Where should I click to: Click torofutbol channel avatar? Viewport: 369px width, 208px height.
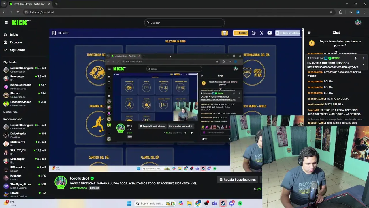(61, 182)
